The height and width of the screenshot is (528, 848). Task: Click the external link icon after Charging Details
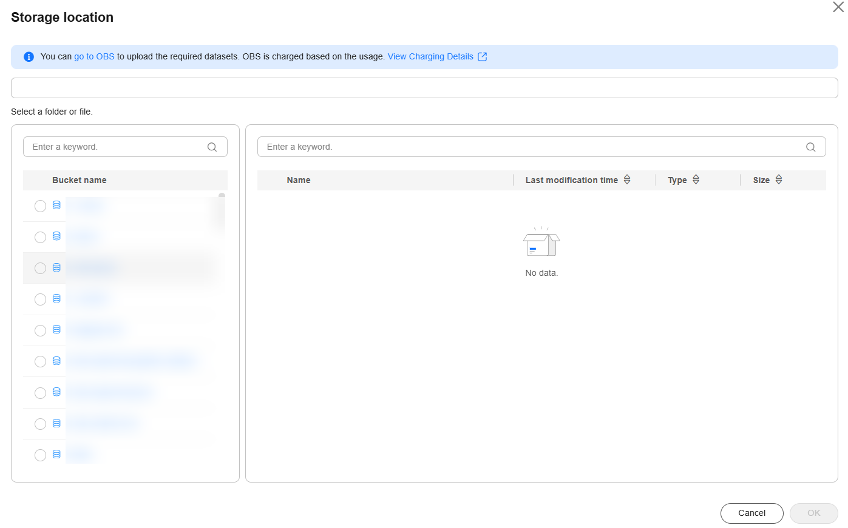coord(483,57)
